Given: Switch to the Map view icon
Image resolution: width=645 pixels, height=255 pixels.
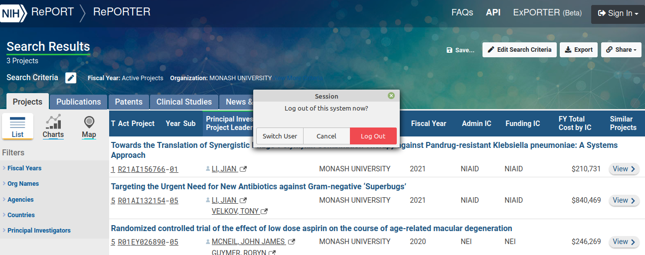Looking at the screenshot, I should pos(89,127).
